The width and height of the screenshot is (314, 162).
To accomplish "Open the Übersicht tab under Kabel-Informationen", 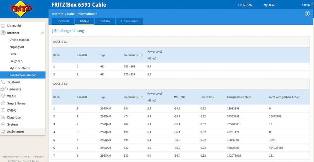I will point(63,21).
